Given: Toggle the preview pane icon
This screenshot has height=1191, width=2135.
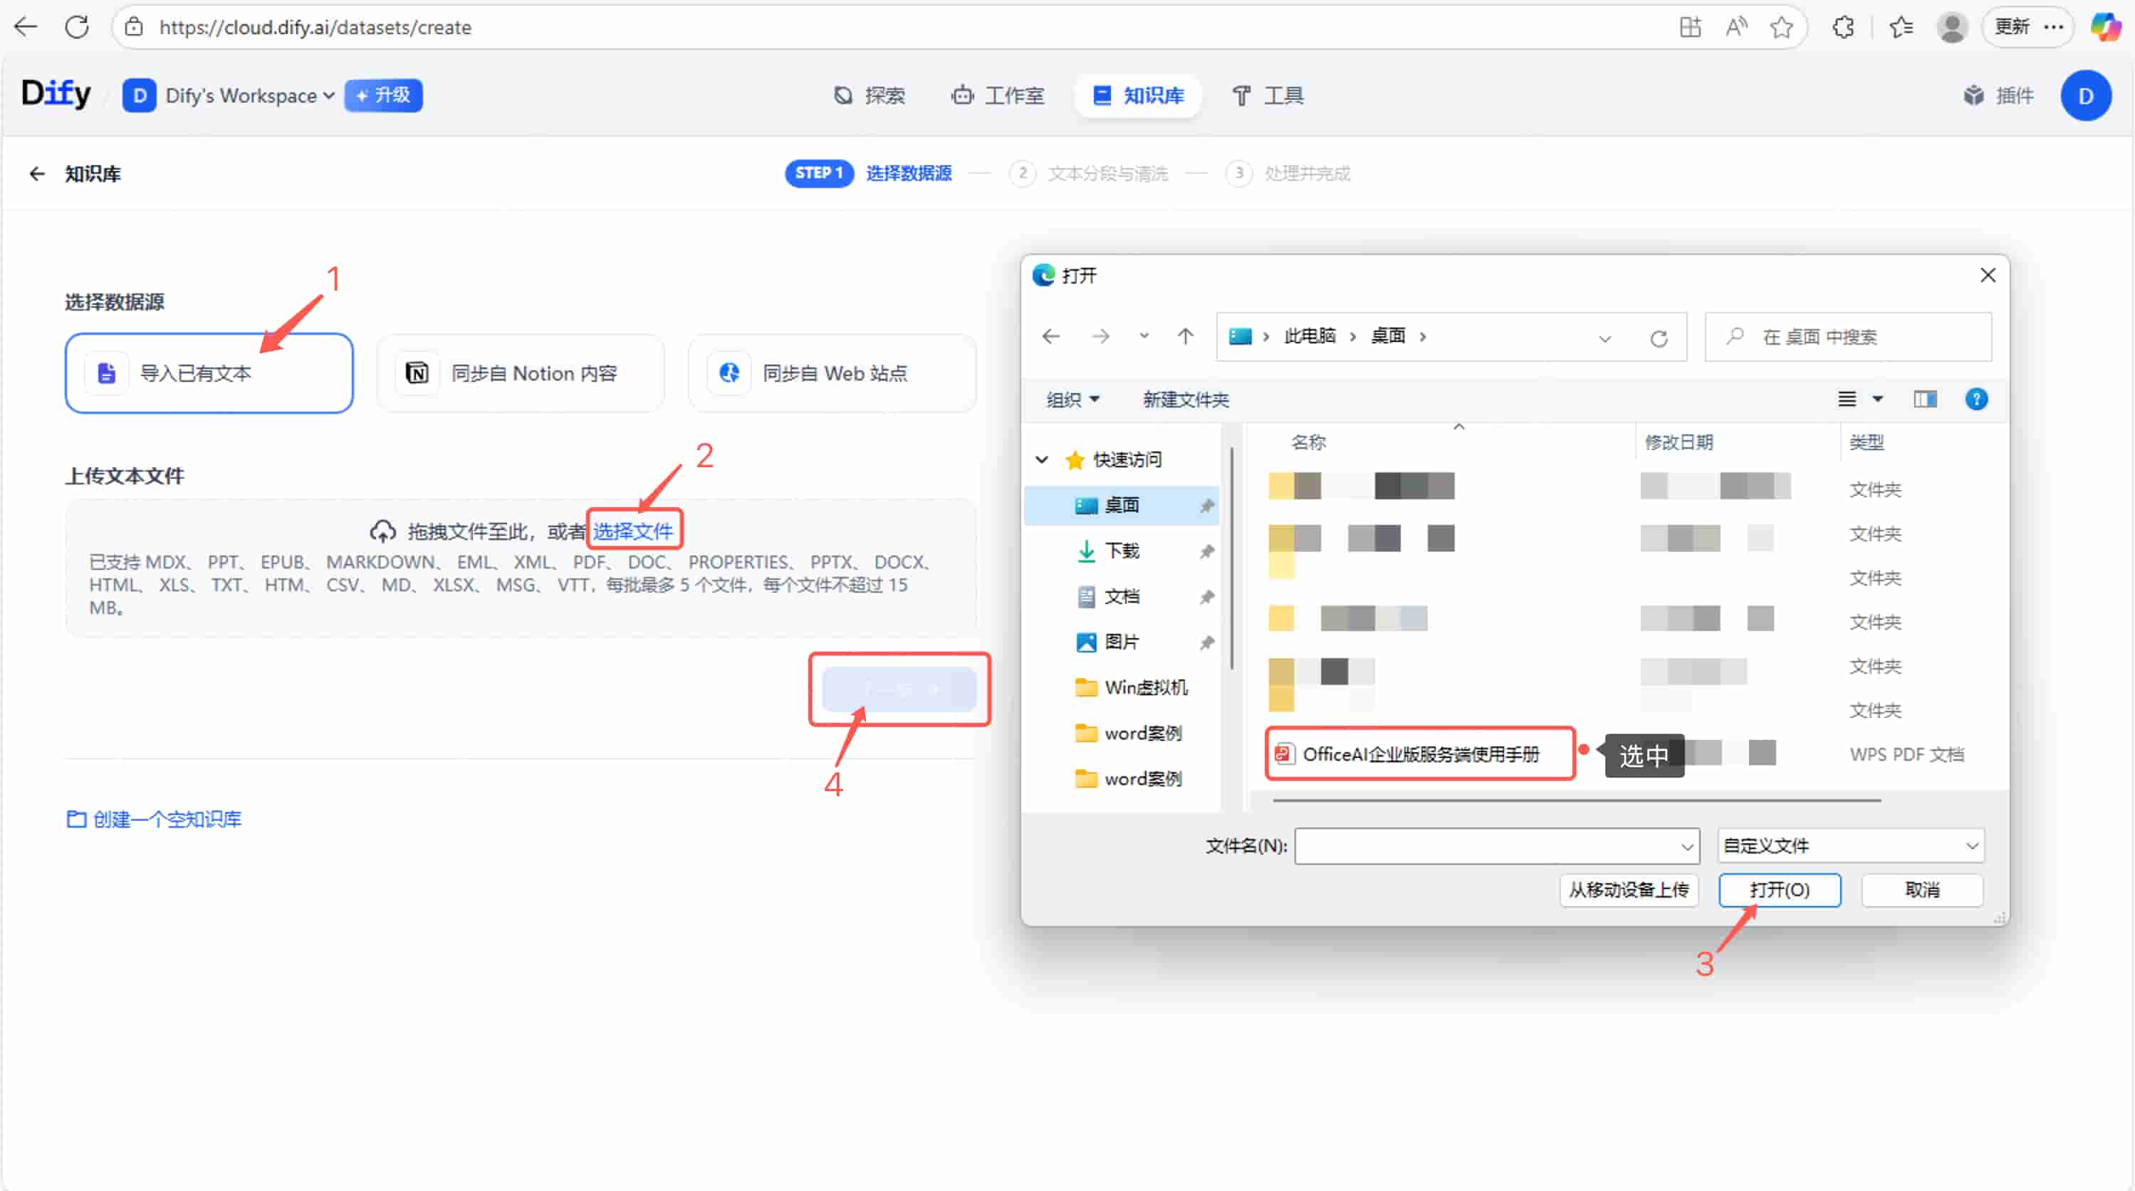Looking at the screenshot, I should coord(1924,400).
